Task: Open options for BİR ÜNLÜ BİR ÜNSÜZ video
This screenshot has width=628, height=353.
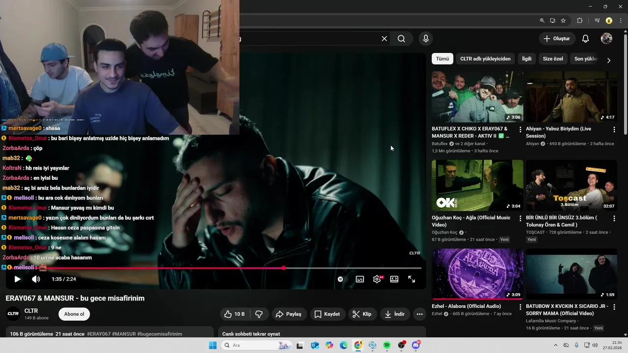Action: [x=614, y=218]
